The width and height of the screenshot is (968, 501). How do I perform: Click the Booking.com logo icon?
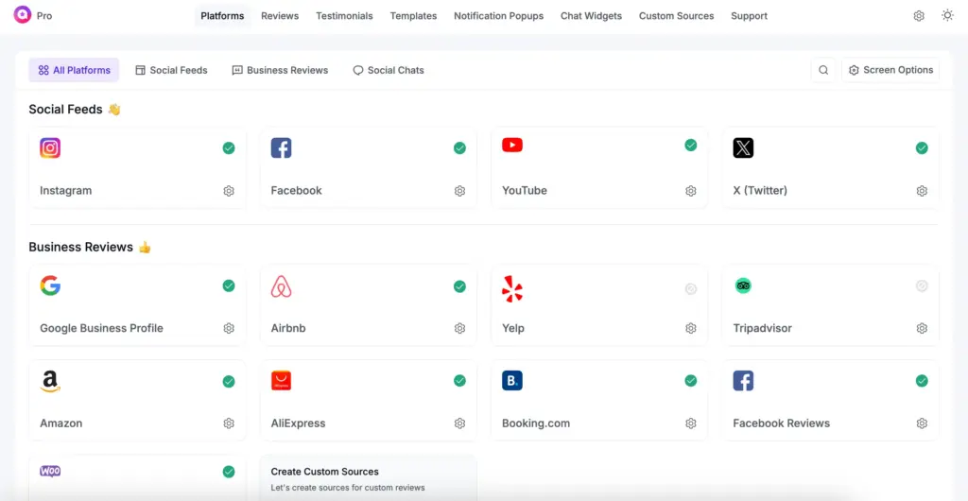pos(511,381)
